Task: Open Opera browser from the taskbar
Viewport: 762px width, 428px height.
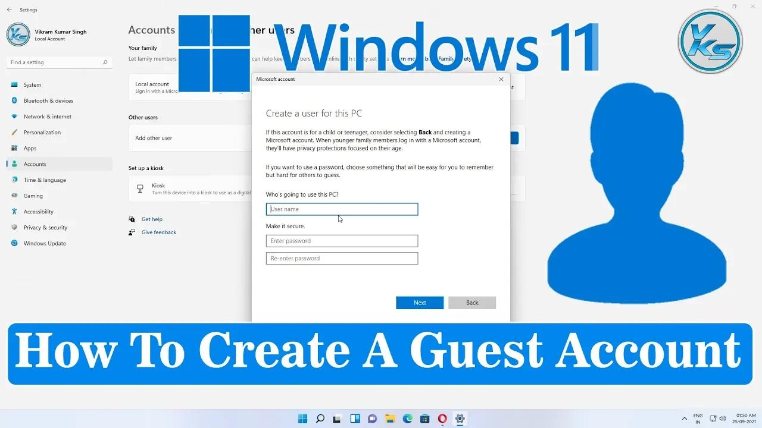Action: coord(442,419)
